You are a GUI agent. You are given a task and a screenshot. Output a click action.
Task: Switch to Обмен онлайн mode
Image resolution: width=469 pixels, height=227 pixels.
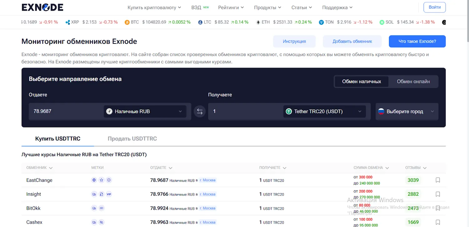coord(413,82)
